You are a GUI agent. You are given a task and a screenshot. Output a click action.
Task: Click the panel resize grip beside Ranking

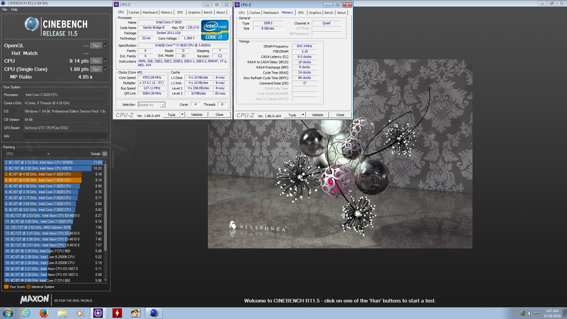tap(113, 159)
